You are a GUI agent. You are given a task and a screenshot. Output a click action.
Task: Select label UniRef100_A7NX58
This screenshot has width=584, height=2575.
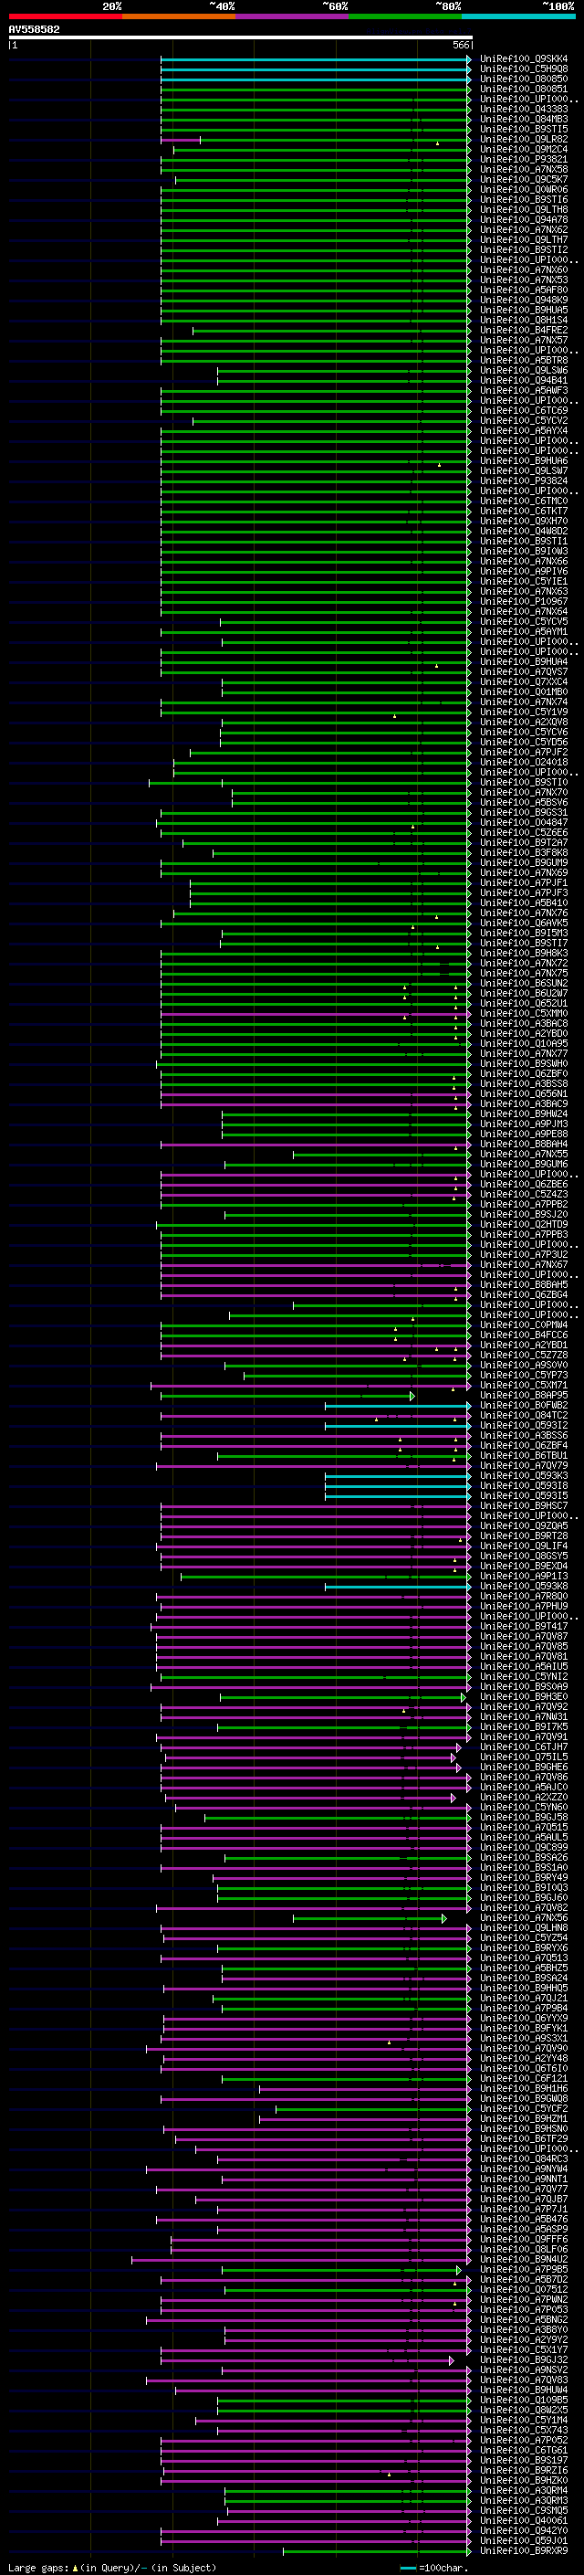524,169
